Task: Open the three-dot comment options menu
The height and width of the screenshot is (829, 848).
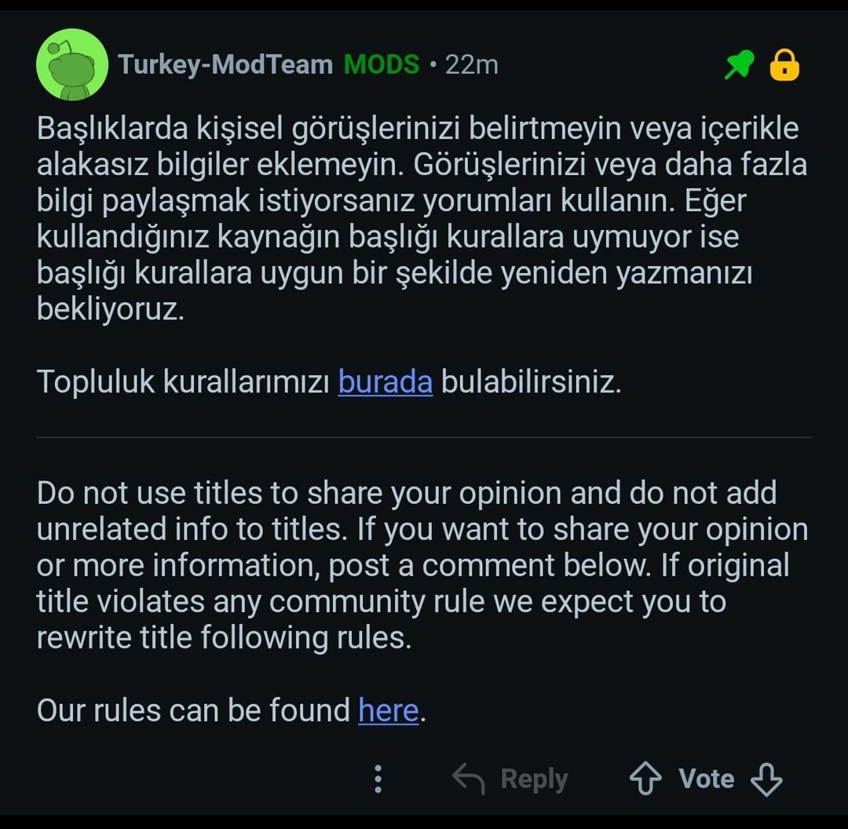Action: 378,779
